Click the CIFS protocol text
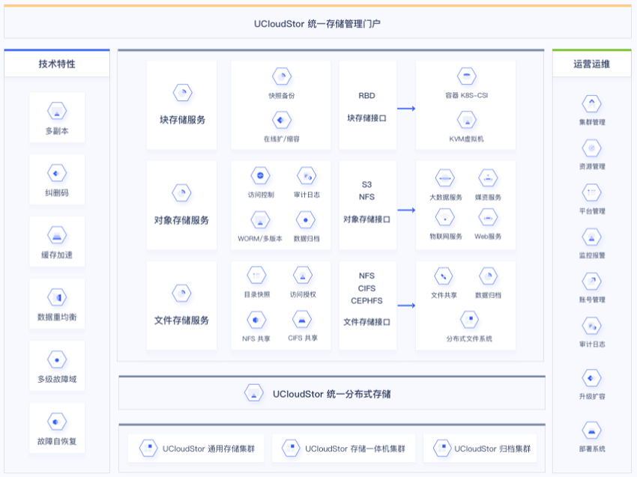637x477 pixels. [x=366, y=288]
